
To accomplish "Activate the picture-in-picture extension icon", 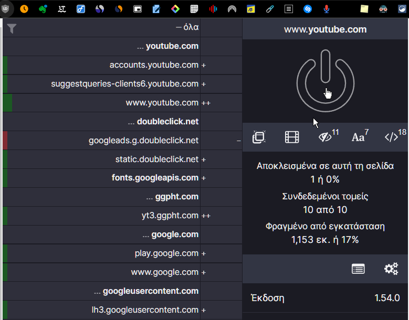I will click(x=138, y=9).
